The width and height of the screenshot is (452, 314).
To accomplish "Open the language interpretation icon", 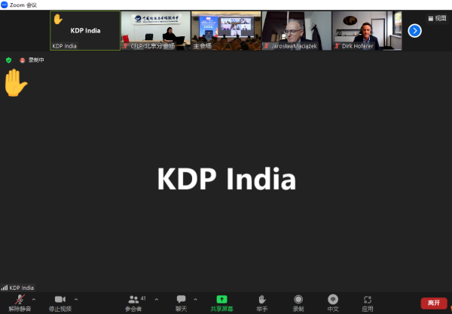I will coord(333,300).
